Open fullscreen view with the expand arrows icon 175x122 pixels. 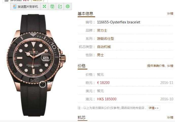click(44, 7)
